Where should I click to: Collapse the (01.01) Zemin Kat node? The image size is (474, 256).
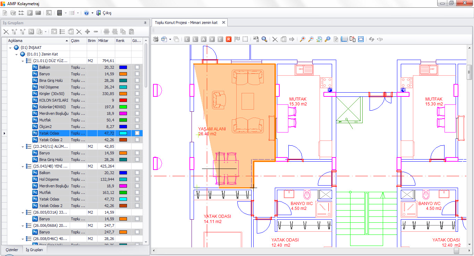[17, 54]
